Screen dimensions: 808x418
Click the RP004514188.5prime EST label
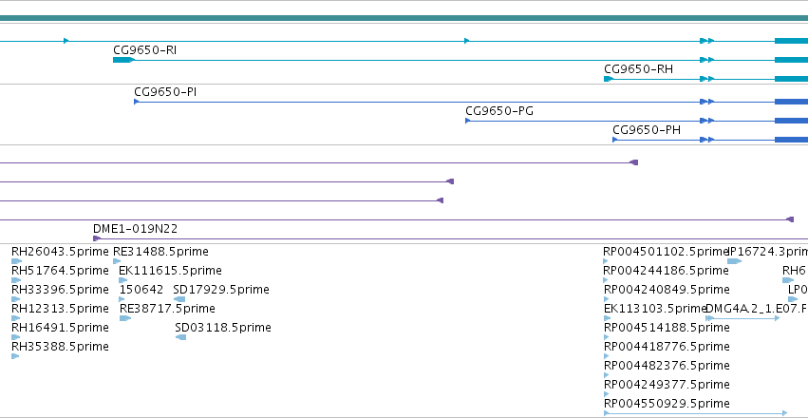tap(667, 328)
